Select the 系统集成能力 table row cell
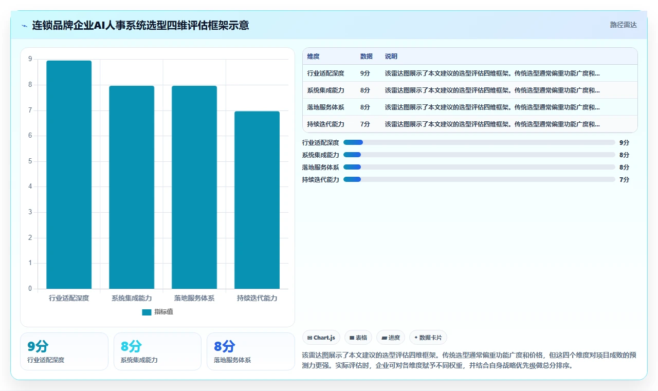 click(x=326, y=90)
